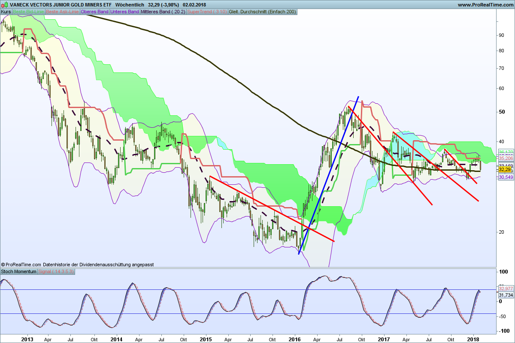Click the 90 price axis label
Screen dimensions: 515x343
point(502,35)
